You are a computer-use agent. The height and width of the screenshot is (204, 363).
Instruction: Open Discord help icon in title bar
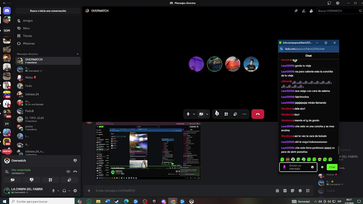click(337, 3)
